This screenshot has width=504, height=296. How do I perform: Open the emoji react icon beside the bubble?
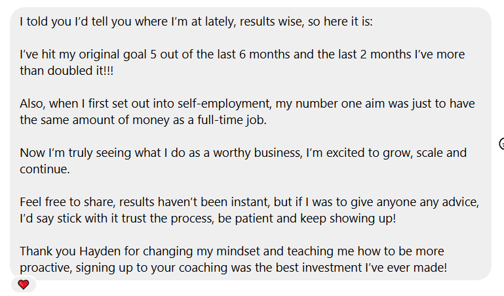click(x=501, y=144)
